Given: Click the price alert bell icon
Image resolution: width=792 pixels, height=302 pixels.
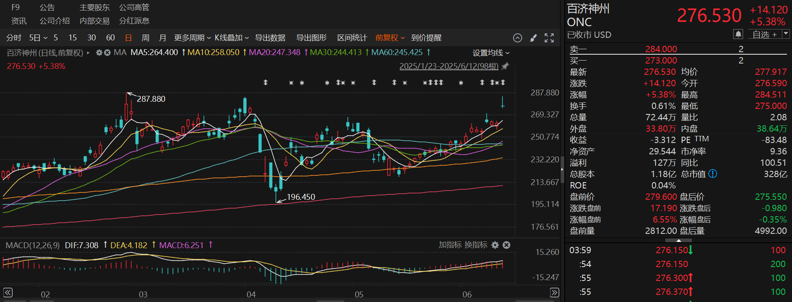Looking at the screenshot, I should (738, 34).
